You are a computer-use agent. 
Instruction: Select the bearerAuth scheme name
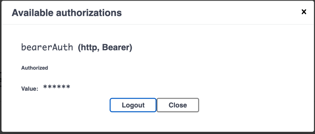47,48
